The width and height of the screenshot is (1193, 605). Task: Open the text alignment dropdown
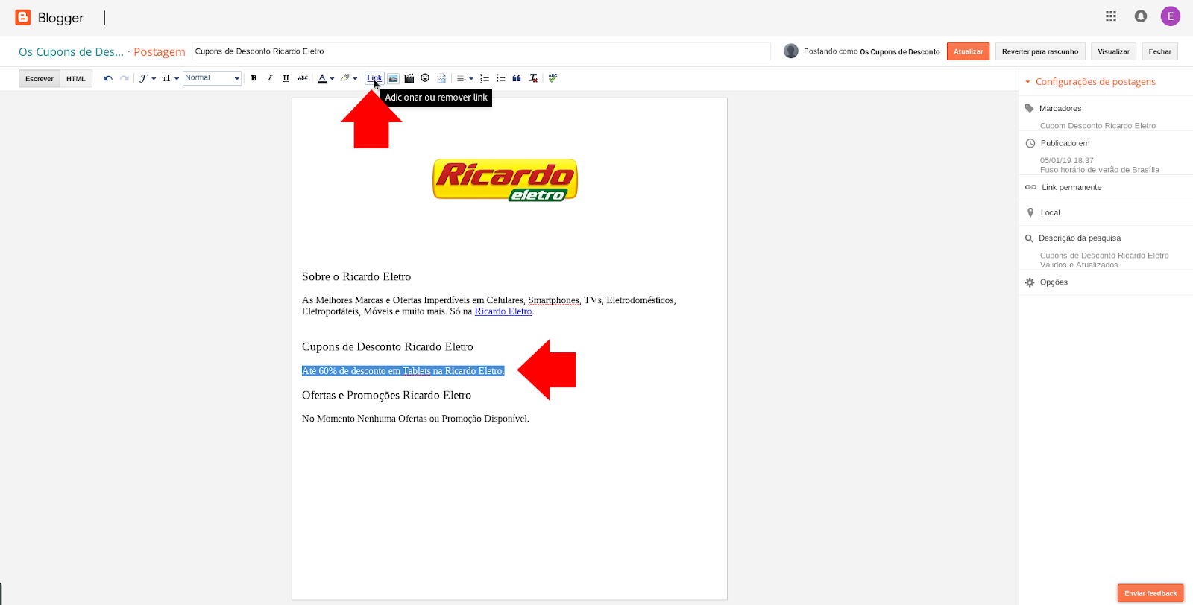pos(465,78)
